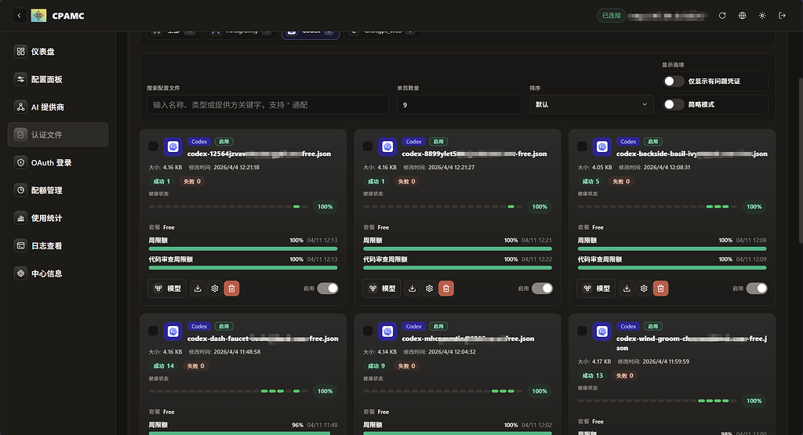Click 成功 5 badge on codex-backside-basil-ivy card
803x435 pixels.
tap(590, 181)
